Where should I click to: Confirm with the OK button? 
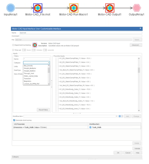point(118,153)
